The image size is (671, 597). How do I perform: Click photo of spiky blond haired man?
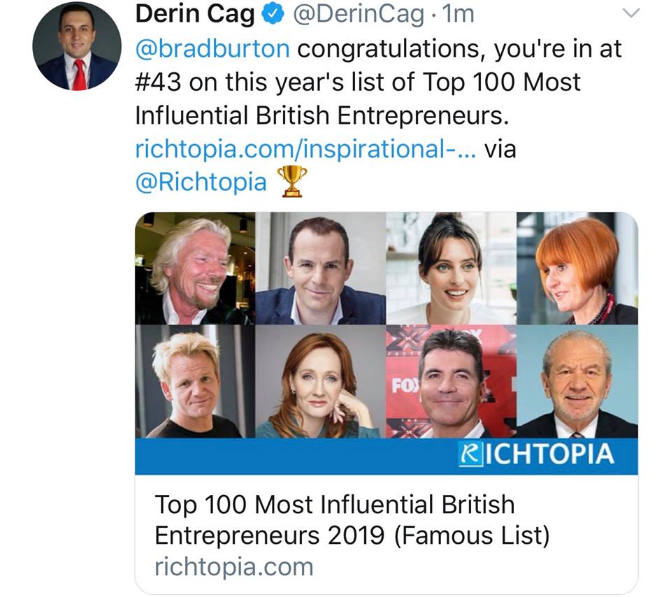click(x=195, y=381)
